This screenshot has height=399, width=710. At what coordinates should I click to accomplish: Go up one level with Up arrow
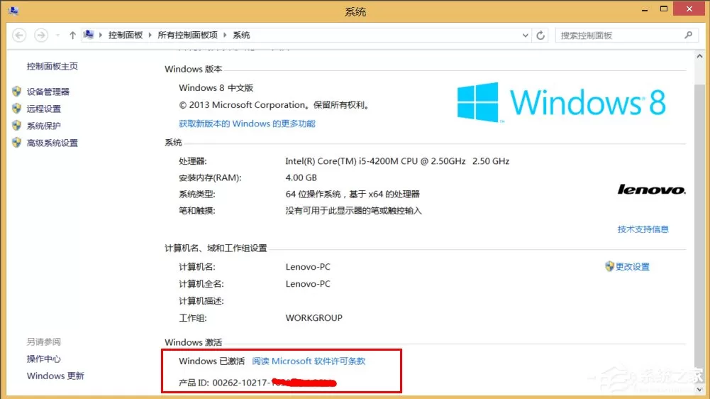point(72,35)
